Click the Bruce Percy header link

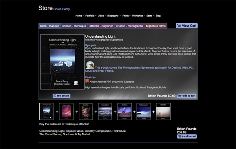pyautogui.click(x=62, y=9)
